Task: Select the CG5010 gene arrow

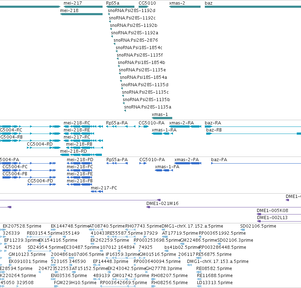Action: click(144, 7)
